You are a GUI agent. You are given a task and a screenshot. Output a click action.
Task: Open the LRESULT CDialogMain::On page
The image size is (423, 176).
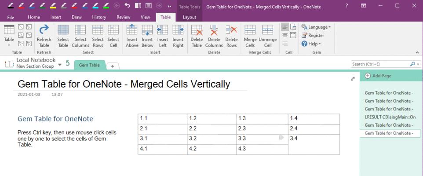pos(390,117)
